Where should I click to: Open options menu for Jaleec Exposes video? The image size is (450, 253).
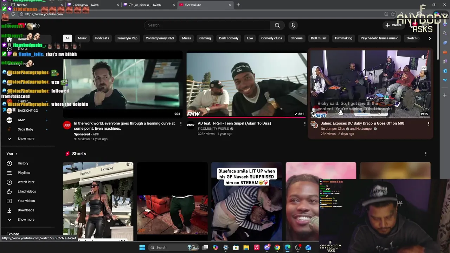429,124
